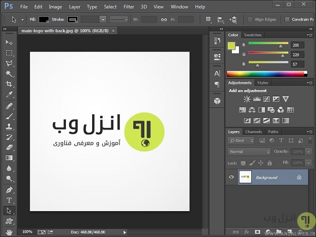Expand the Opacity value dropdown
Screen dimensions: 316x237
coord(309,152)
